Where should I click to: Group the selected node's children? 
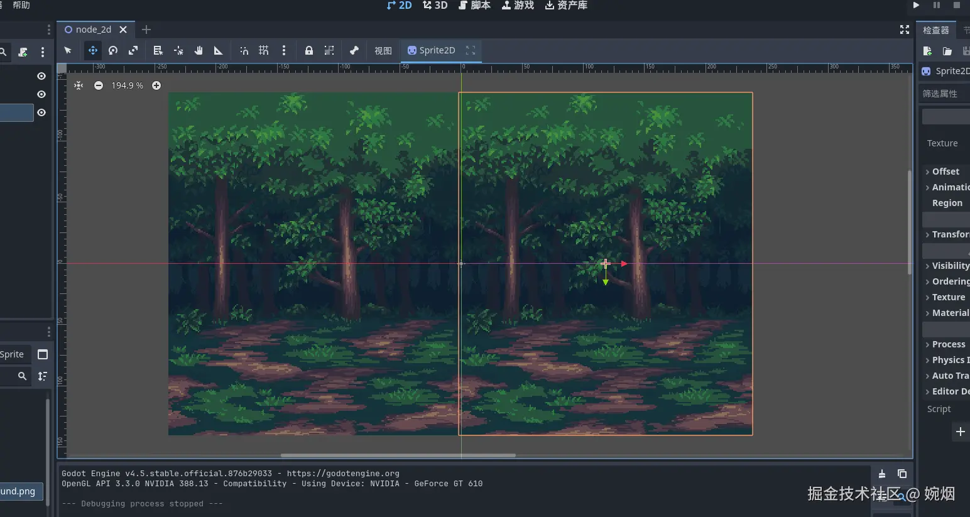tap(329, 50)
